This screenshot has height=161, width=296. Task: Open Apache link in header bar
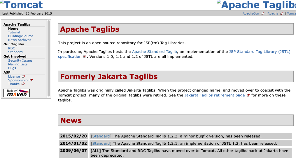(x=273, y=14)
